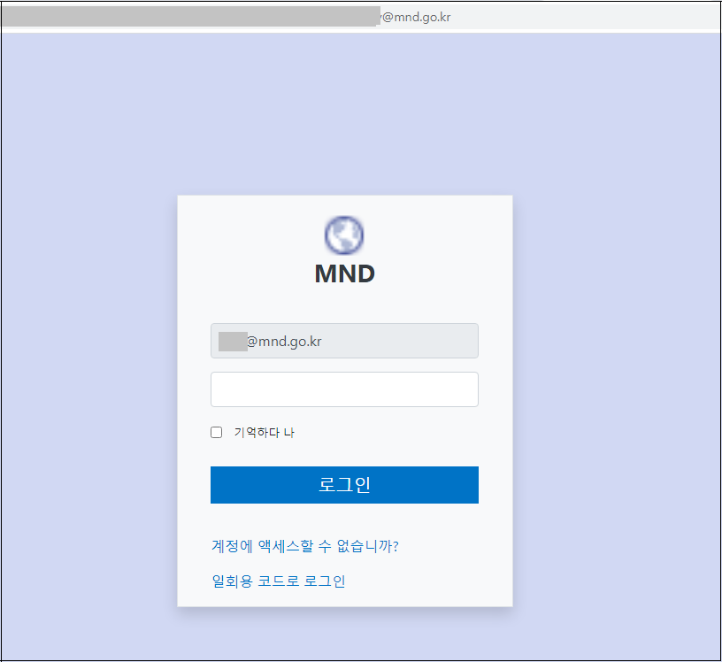Image resolution: width=722 pixels, height=662 pixels.
Task: Open the 계정에 액세스할 수 없습니까? link
Action: click(x=305, y=546)
